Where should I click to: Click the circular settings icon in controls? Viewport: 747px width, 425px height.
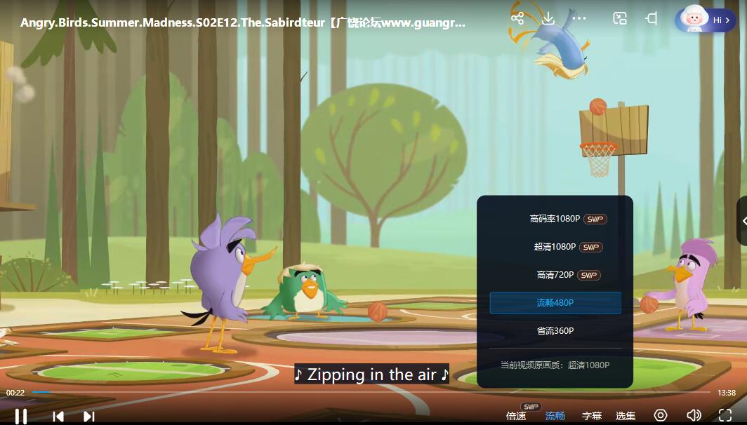pos(660,415)
